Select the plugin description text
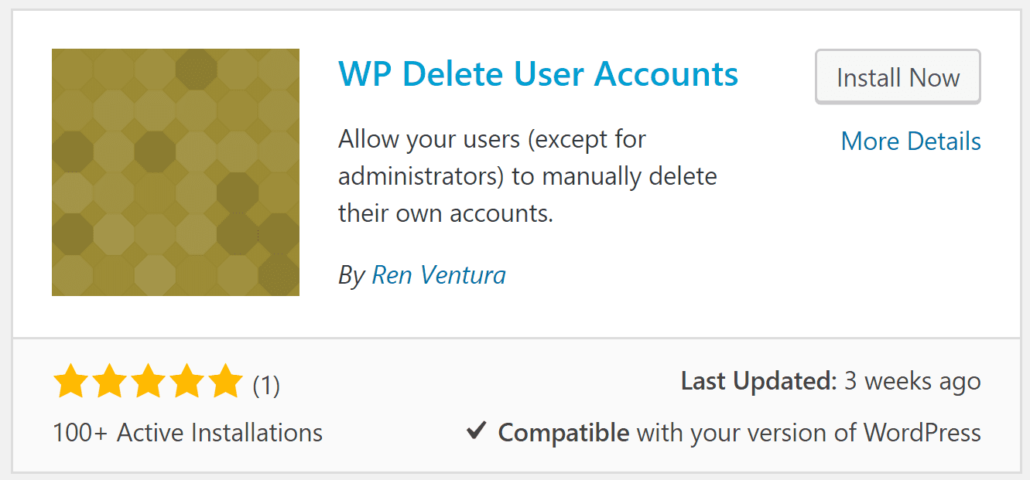Image resolution: width=1030 pixels, height=480 pixels. coord(527,175)
